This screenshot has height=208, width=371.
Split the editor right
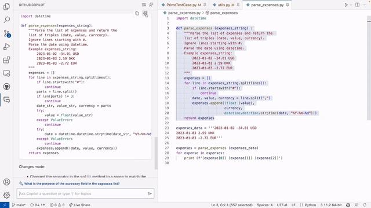[357, 5]
